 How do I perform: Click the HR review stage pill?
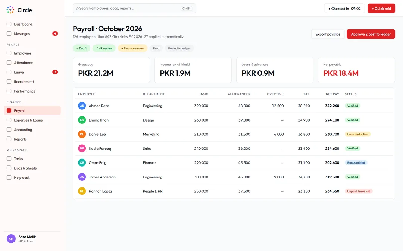pos(104,48)
